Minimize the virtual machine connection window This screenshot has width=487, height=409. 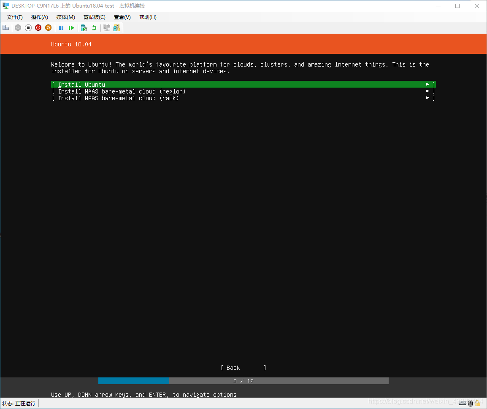[x=438, y=6]
